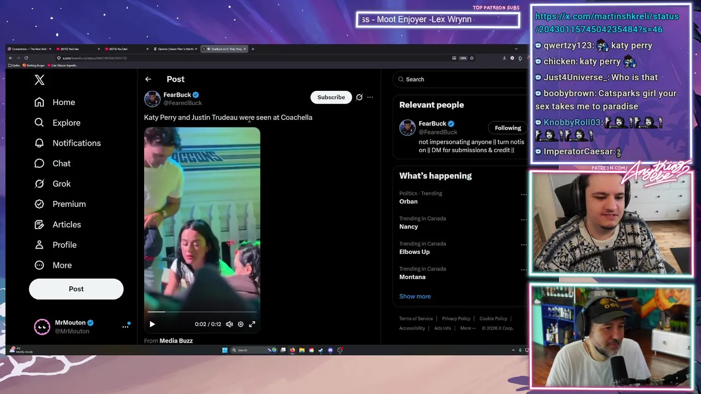Viewport: 701px width, 394px height.
Task: Open Accessibility footer link
Action: (412, 328)
